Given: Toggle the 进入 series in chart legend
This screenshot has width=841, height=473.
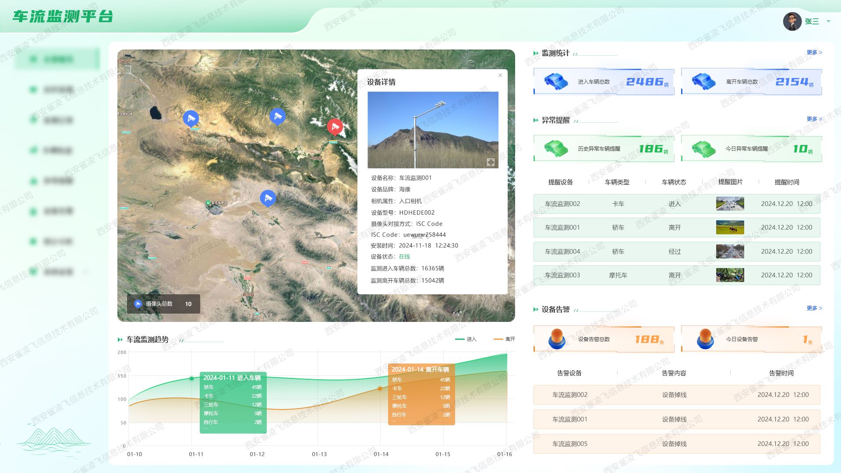Looking at the screenshot, I should [x=466, y=339].
